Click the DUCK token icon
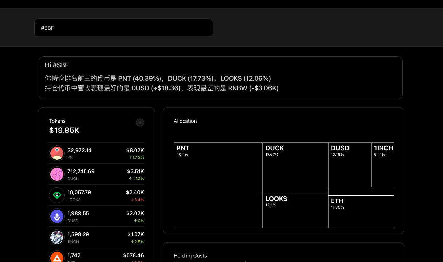This screenshot has width=443, height=262. [x=57, y=174]
